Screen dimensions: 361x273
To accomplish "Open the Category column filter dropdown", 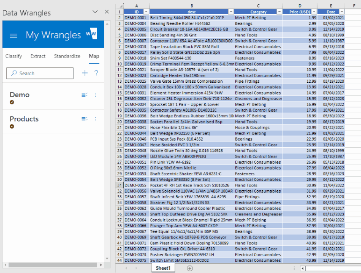I will pyautogui.click(x=279, y=12).
